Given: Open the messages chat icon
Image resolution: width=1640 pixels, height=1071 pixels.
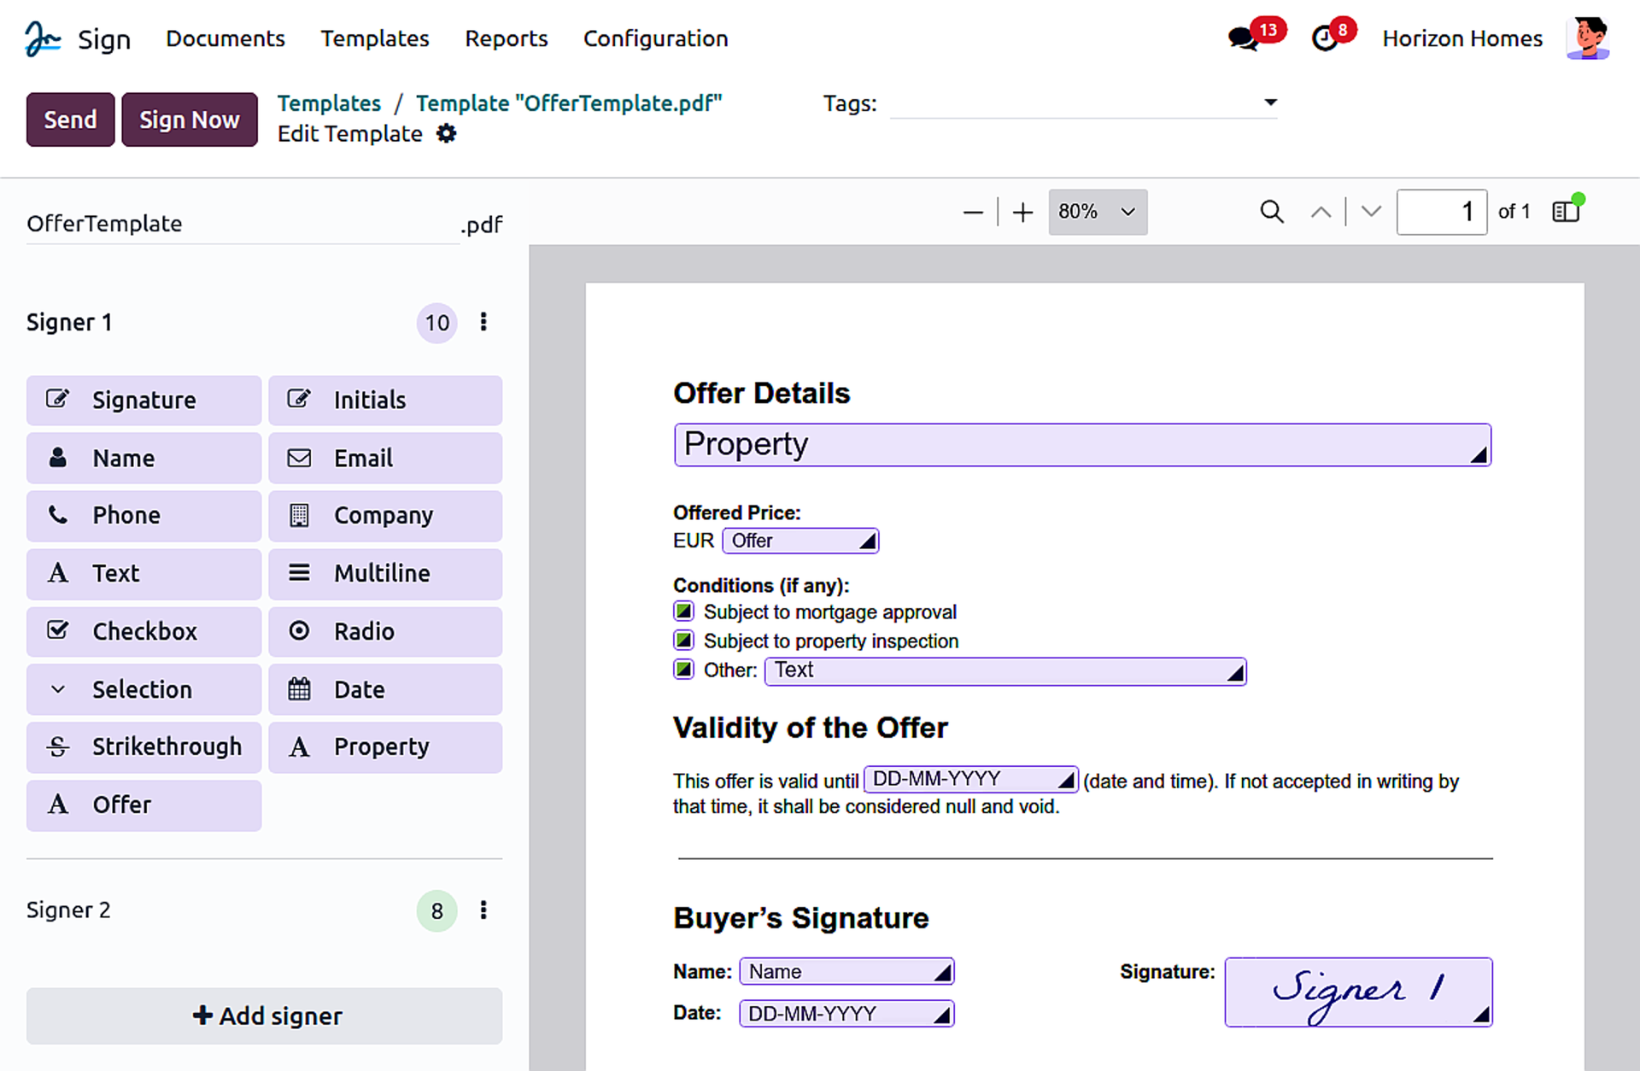Looking at the screenshot, I should [x=1244, y=38].
